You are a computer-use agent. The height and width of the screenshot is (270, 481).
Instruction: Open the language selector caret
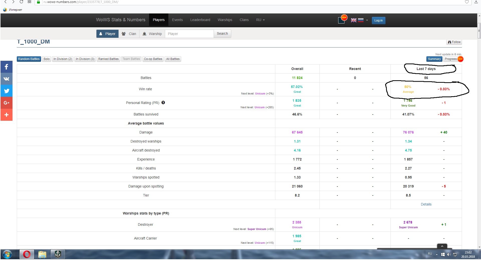pos(367,20)
